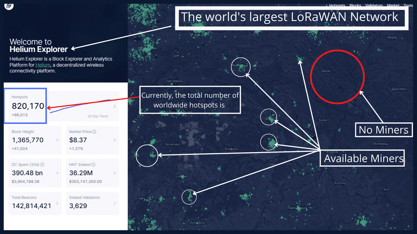417x234 pixels.
Task: Open Market Price details via its chevron
Action: tap(115, 140)
